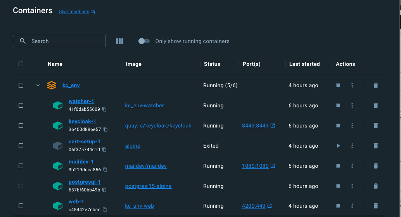Open more actions for kc_env
Viewport: 401px width, 217px height.
(352, 85)
